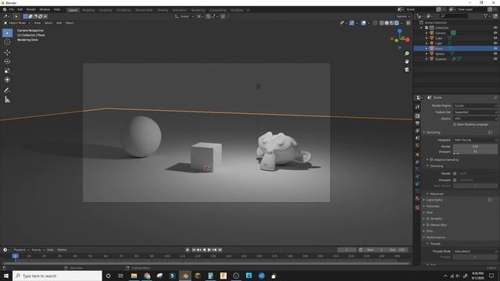This screenshot has width=500, height=281.
Task: Hide the Sphere object in outliner
Action: 495,54
